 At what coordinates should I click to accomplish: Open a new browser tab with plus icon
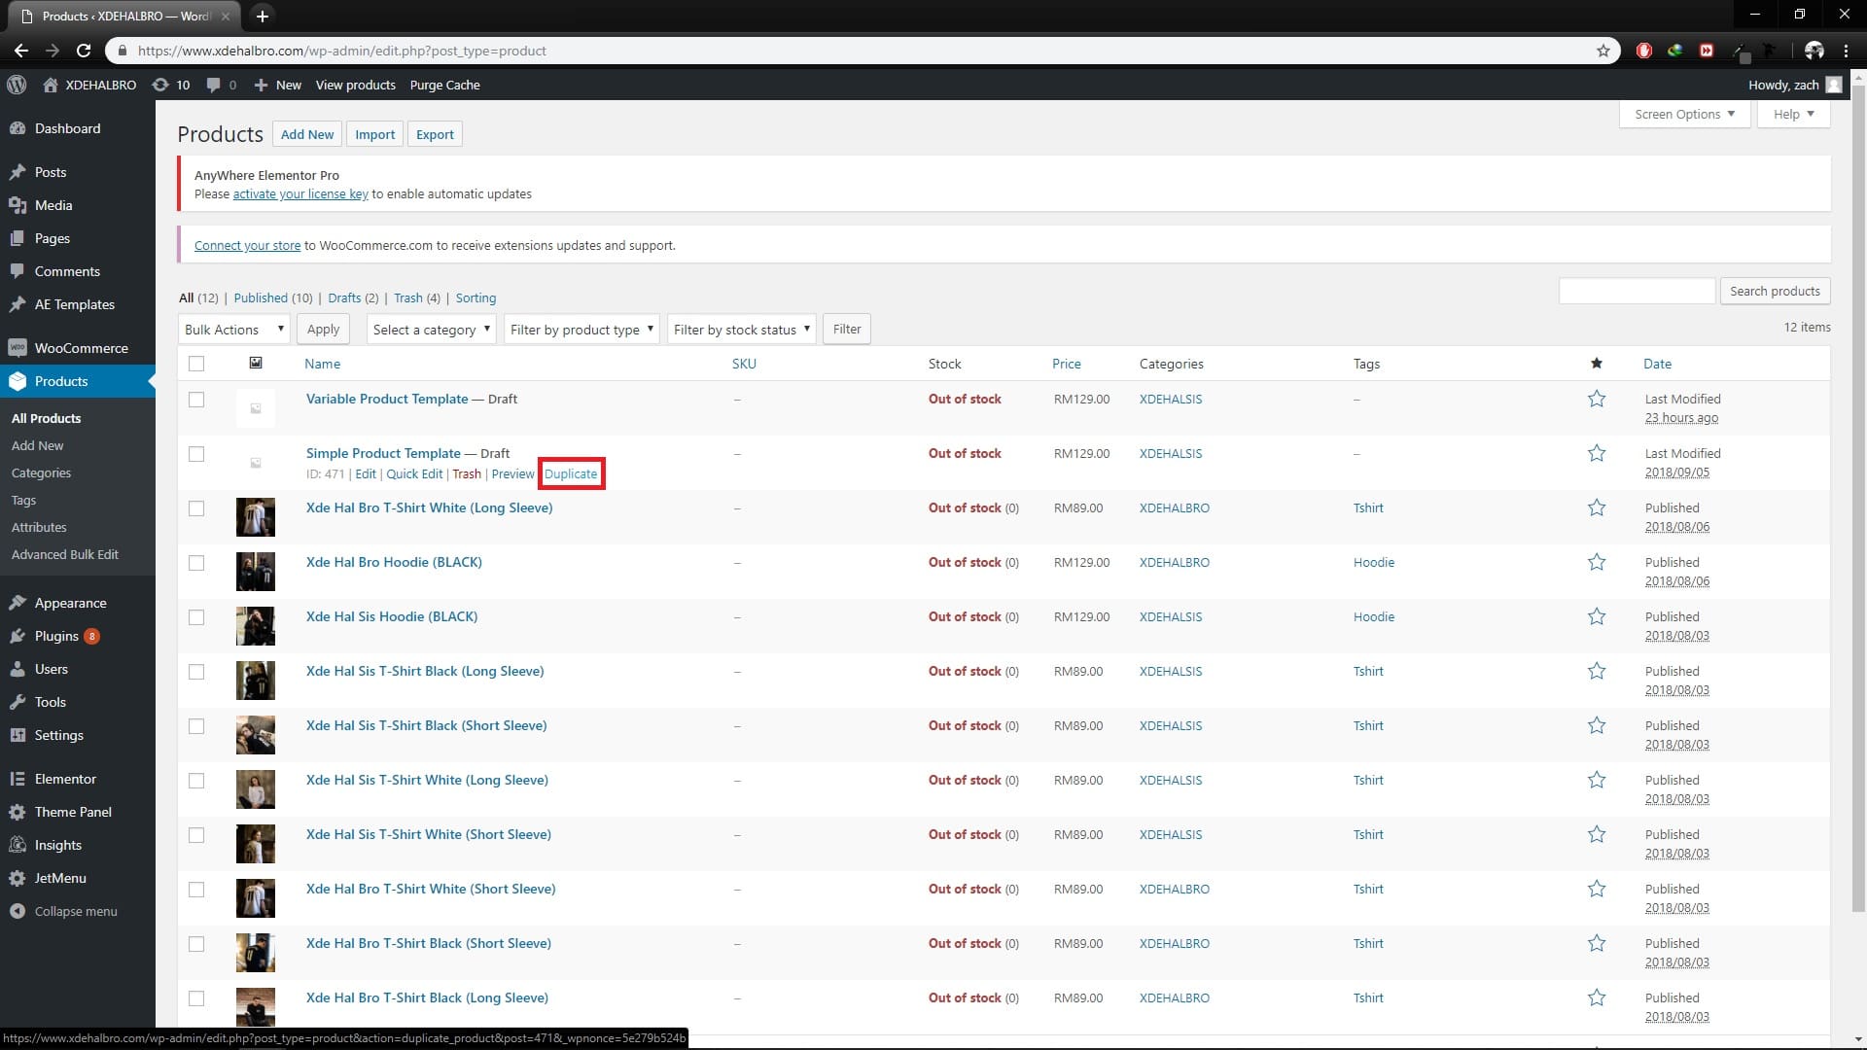coord(262,16)
